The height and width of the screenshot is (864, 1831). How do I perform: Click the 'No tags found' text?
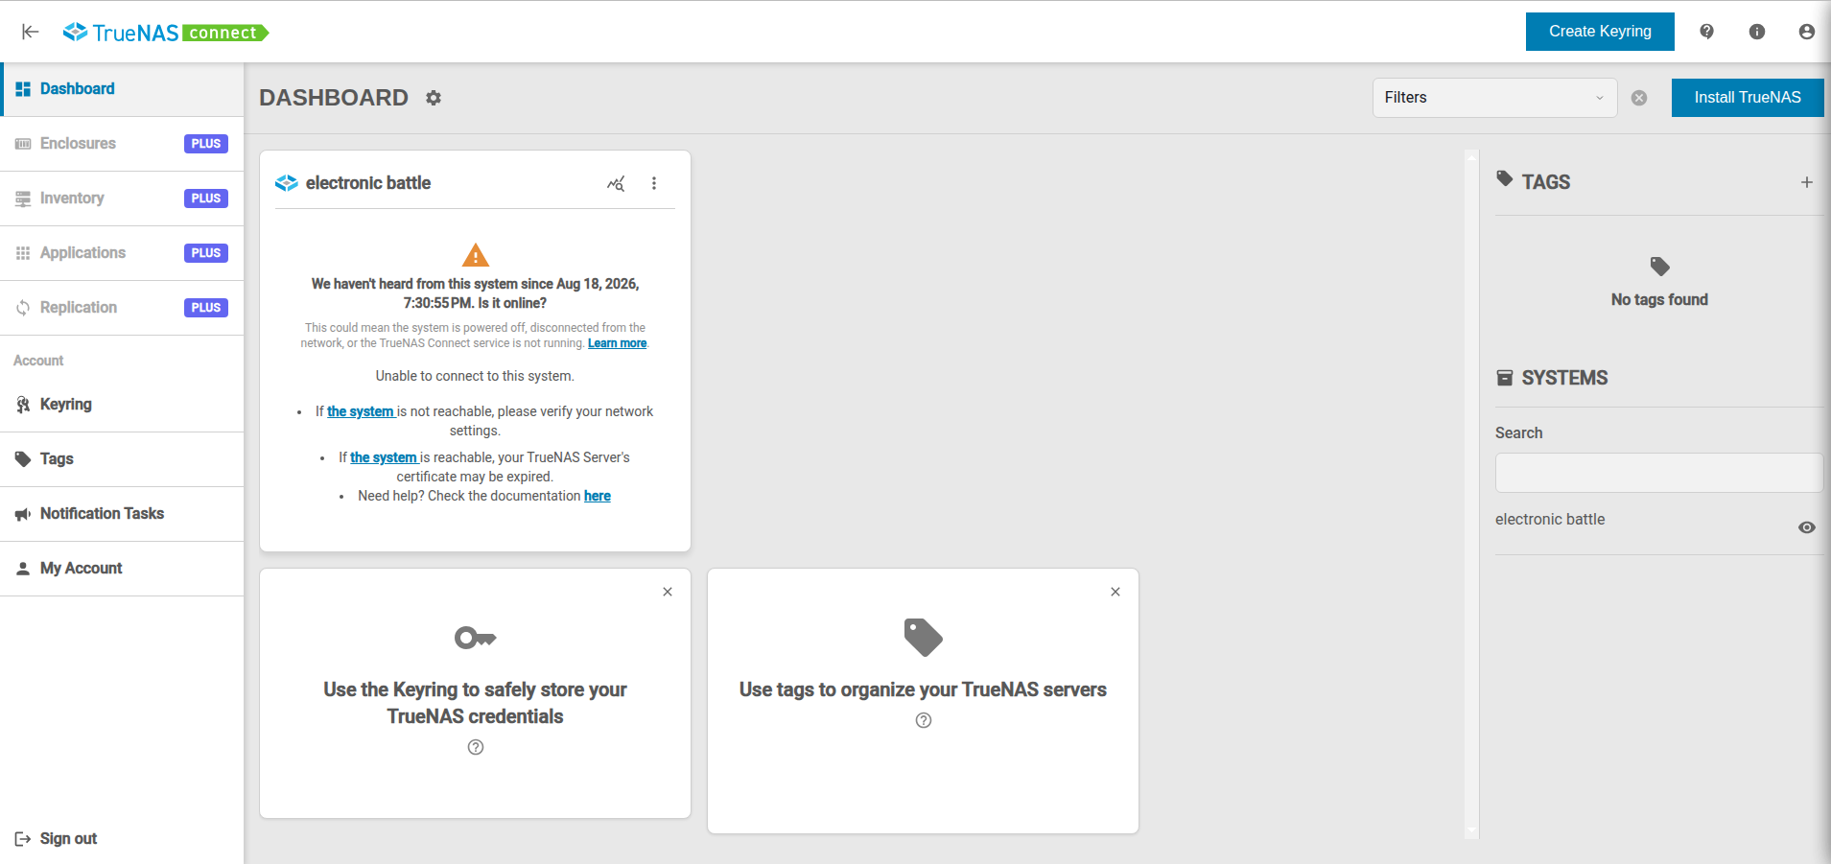pos(1659,299)
